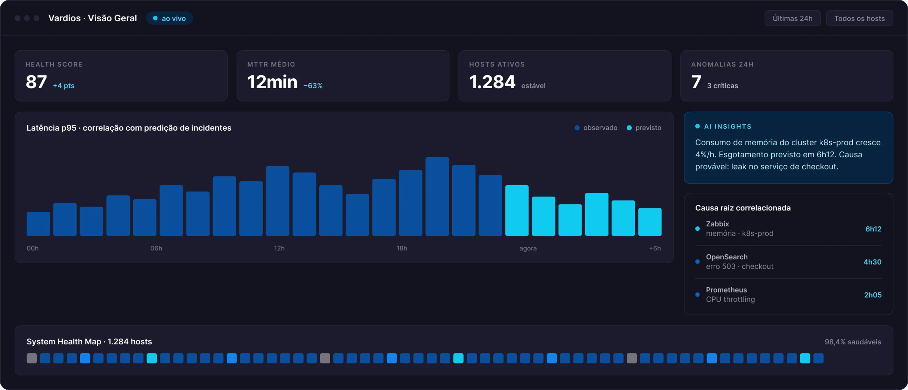Toggle the 'observado' legend series
908x390 pixels.
click(596, 128)
